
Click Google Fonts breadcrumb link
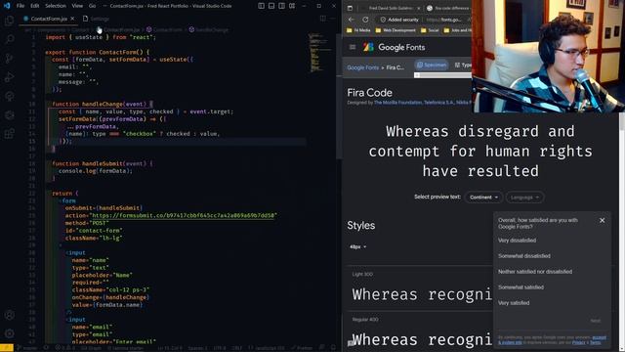[362, 67]
